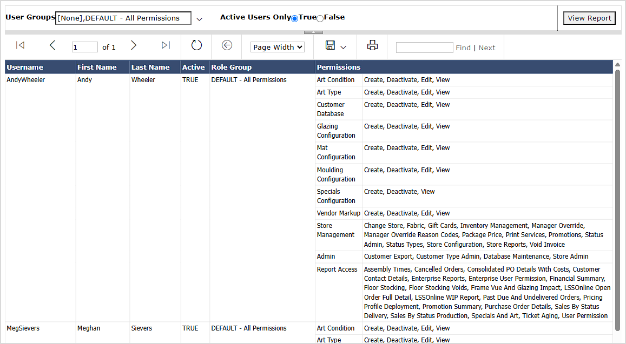Go to the previous report page
The height and width of the screenshot is (344, 626).
[x=52, y=45]
